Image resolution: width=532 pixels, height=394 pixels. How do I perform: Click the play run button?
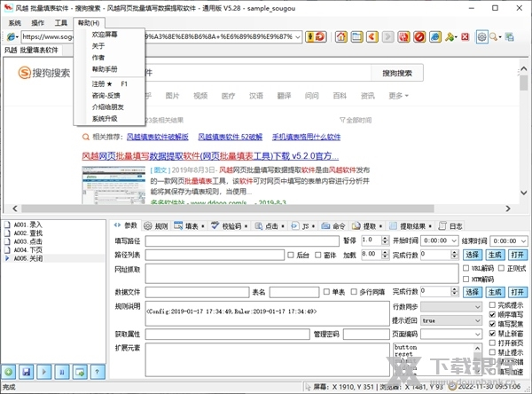[x=44, y=372]
